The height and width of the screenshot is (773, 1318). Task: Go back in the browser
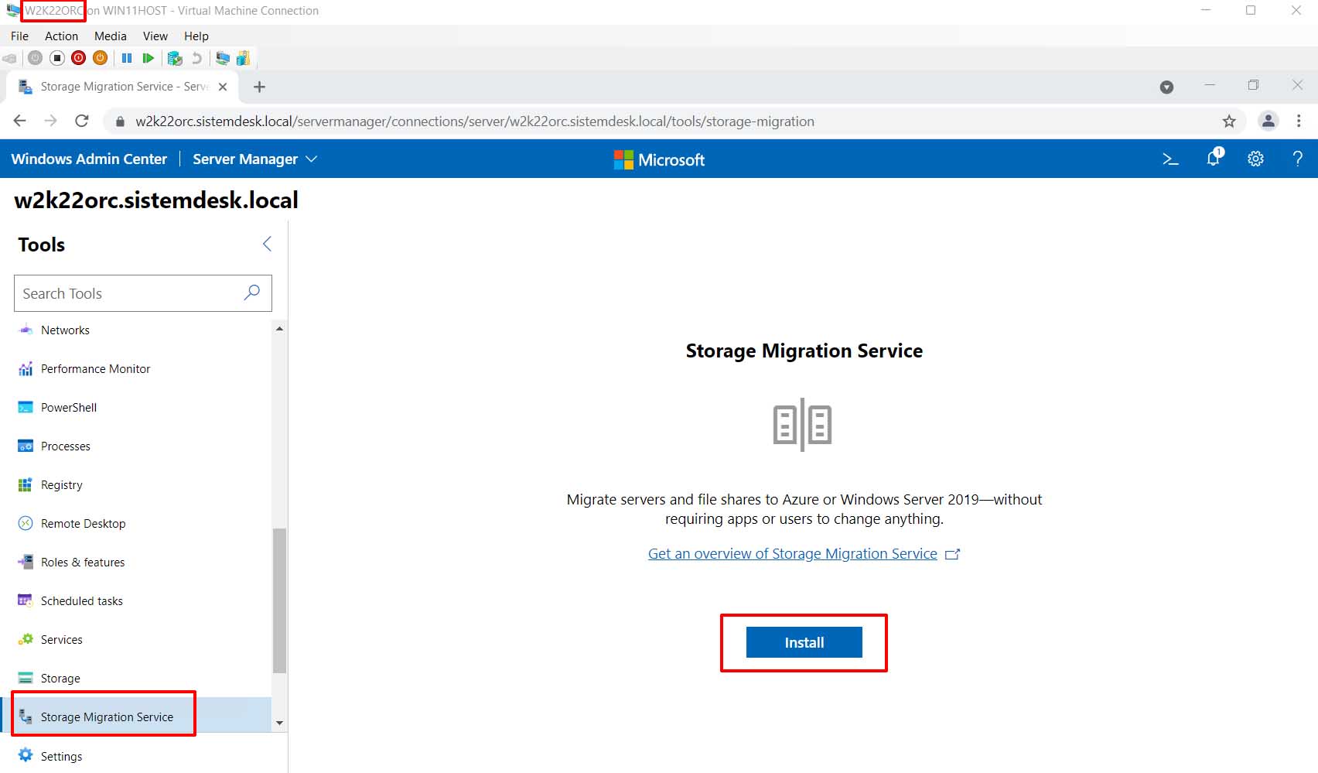[x=20, y=121]
